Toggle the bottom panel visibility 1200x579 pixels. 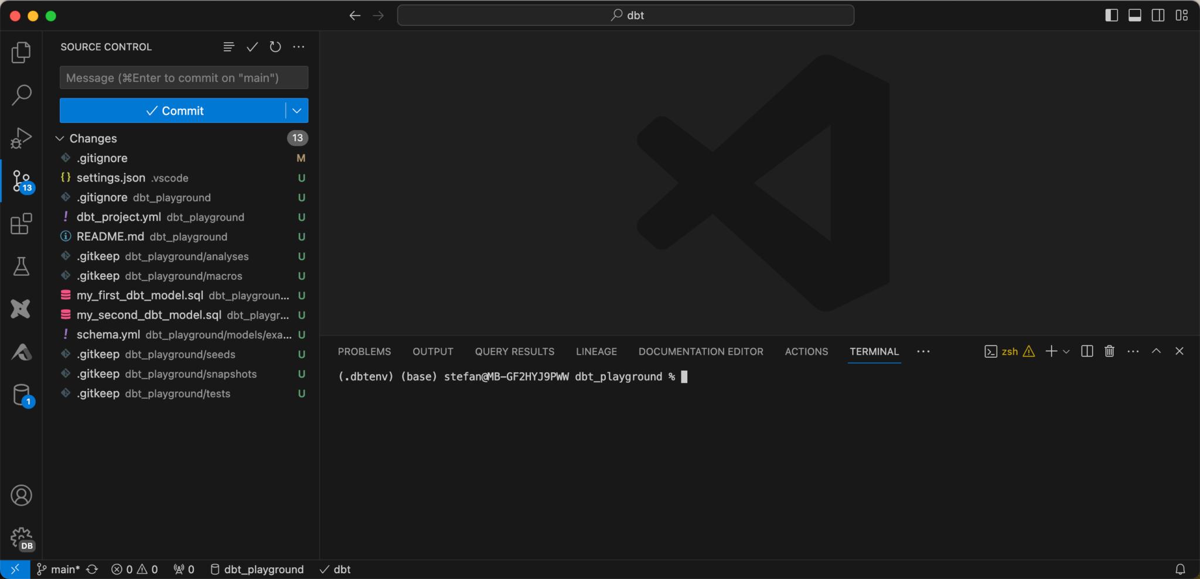pyautogui.click(x=1135, y=15)
